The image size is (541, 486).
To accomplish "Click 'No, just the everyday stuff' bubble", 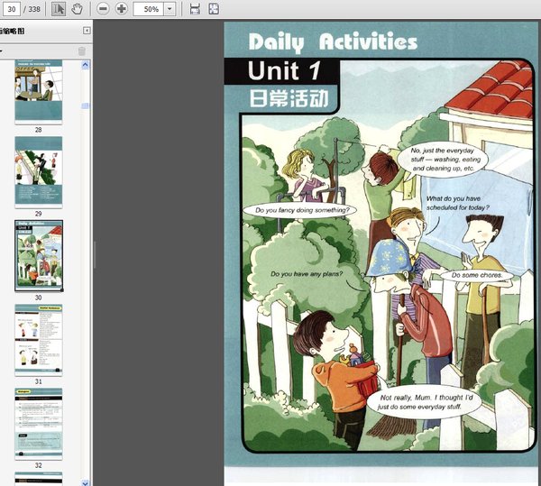I will pyautogui.click(x=443, y=160).
